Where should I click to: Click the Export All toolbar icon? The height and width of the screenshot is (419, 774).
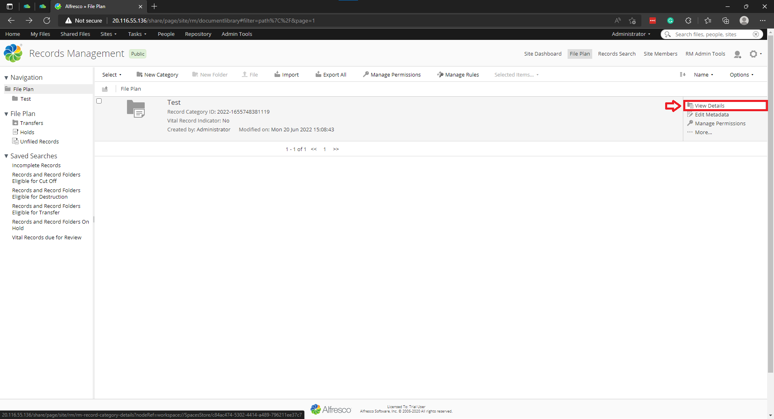[x=318, y=74]
